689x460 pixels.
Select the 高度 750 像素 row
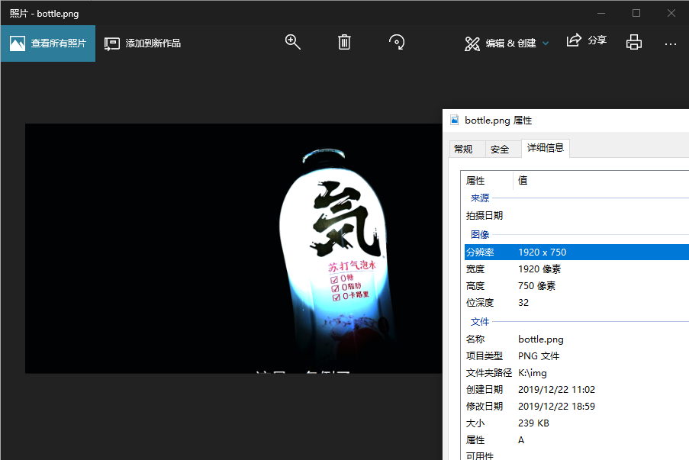577,286
